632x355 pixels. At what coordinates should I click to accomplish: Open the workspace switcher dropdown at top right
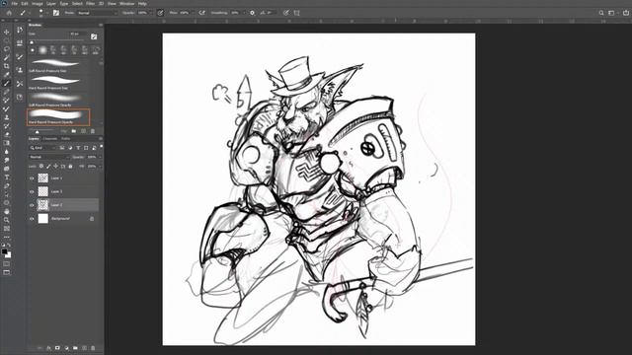point(612,13)
